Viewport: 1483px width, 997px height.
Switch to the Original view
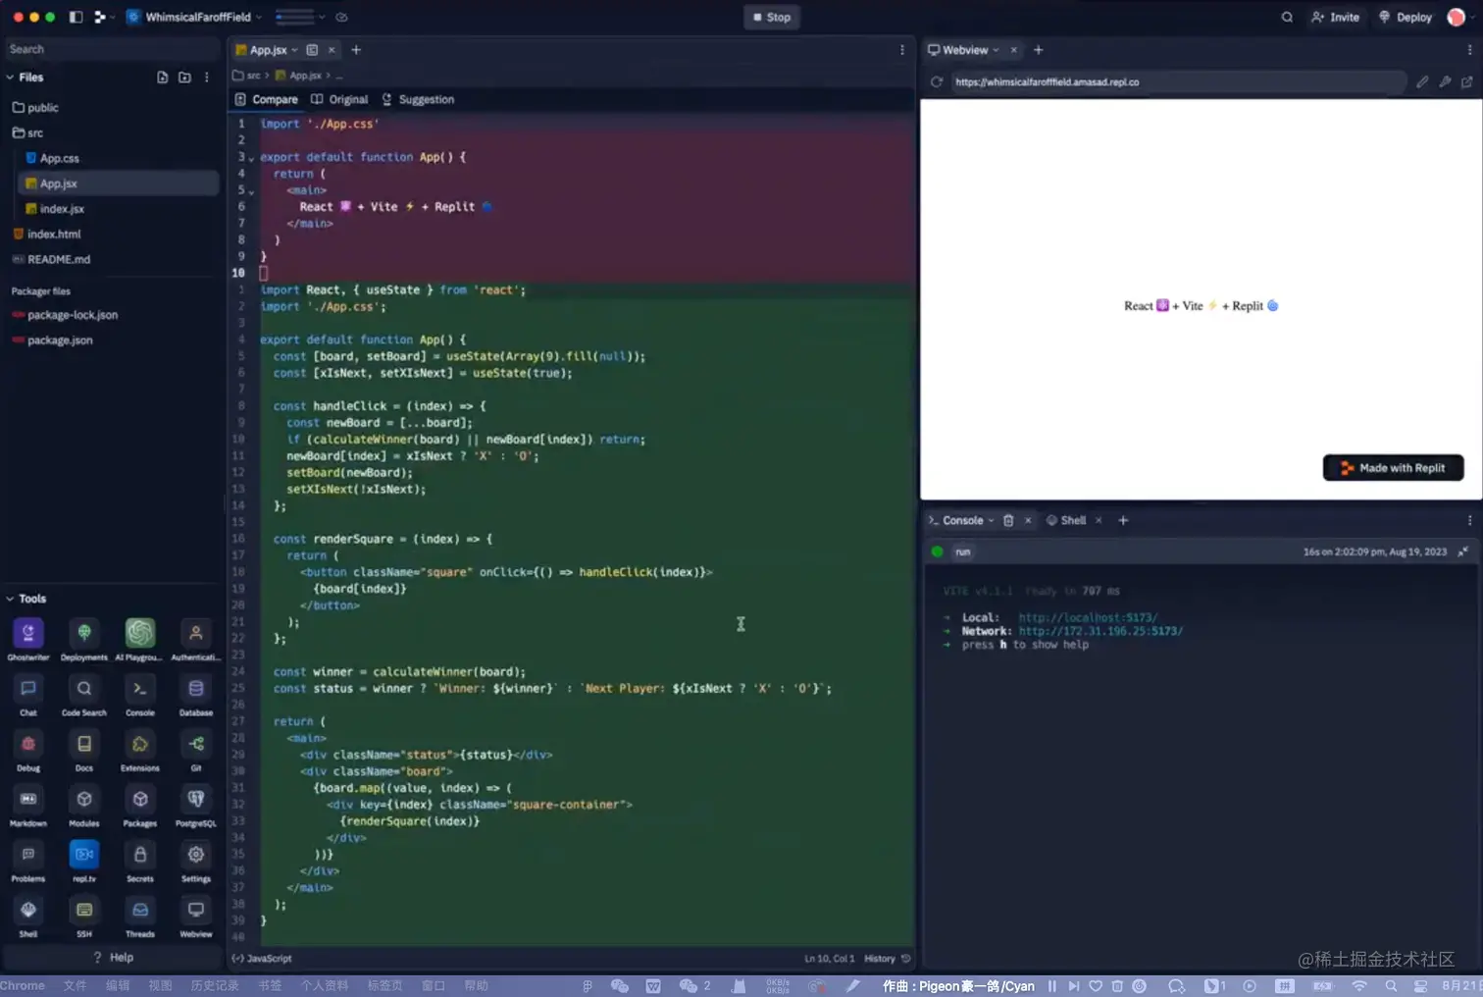(339, 100)
